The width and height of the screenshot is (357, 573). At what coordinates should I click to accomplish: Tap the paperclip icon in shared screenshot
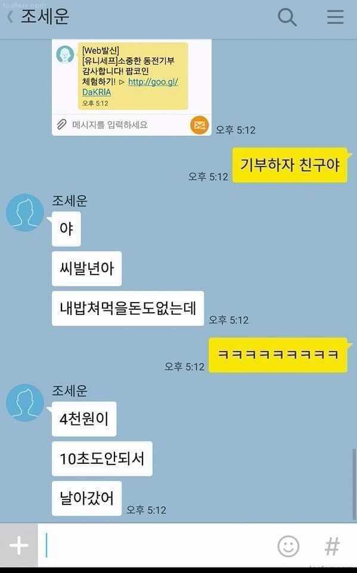(x=62, y=125)
